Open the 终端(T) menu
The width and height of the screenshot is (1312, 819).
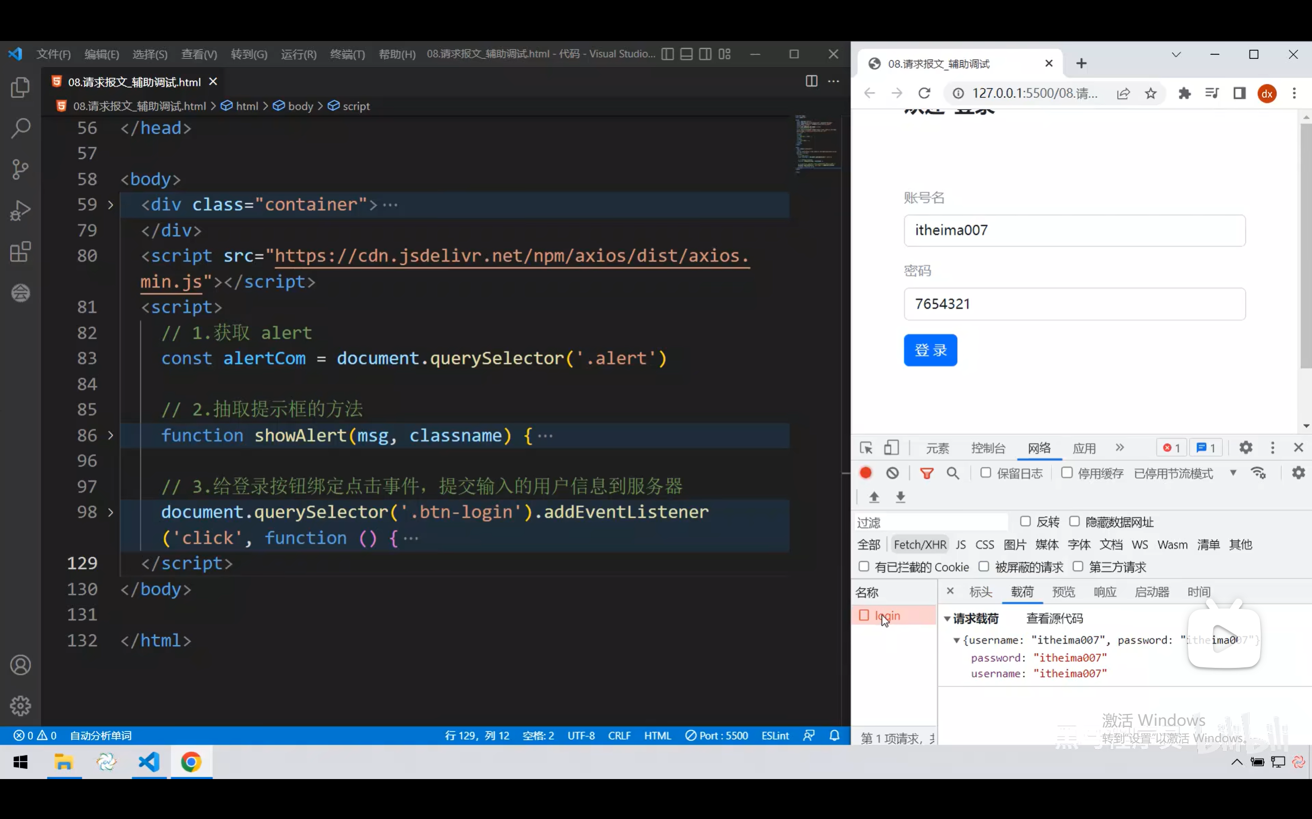tap(347, 54)
